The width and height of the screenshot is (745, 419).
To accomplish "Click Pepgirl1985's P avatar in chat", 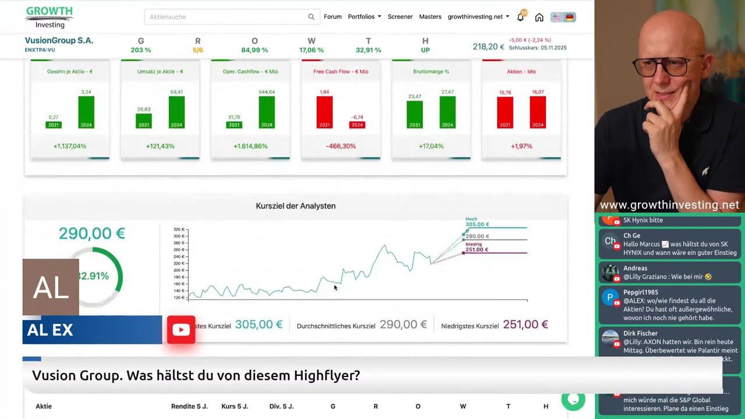I will pyautogui.click(x=611, y=298).
